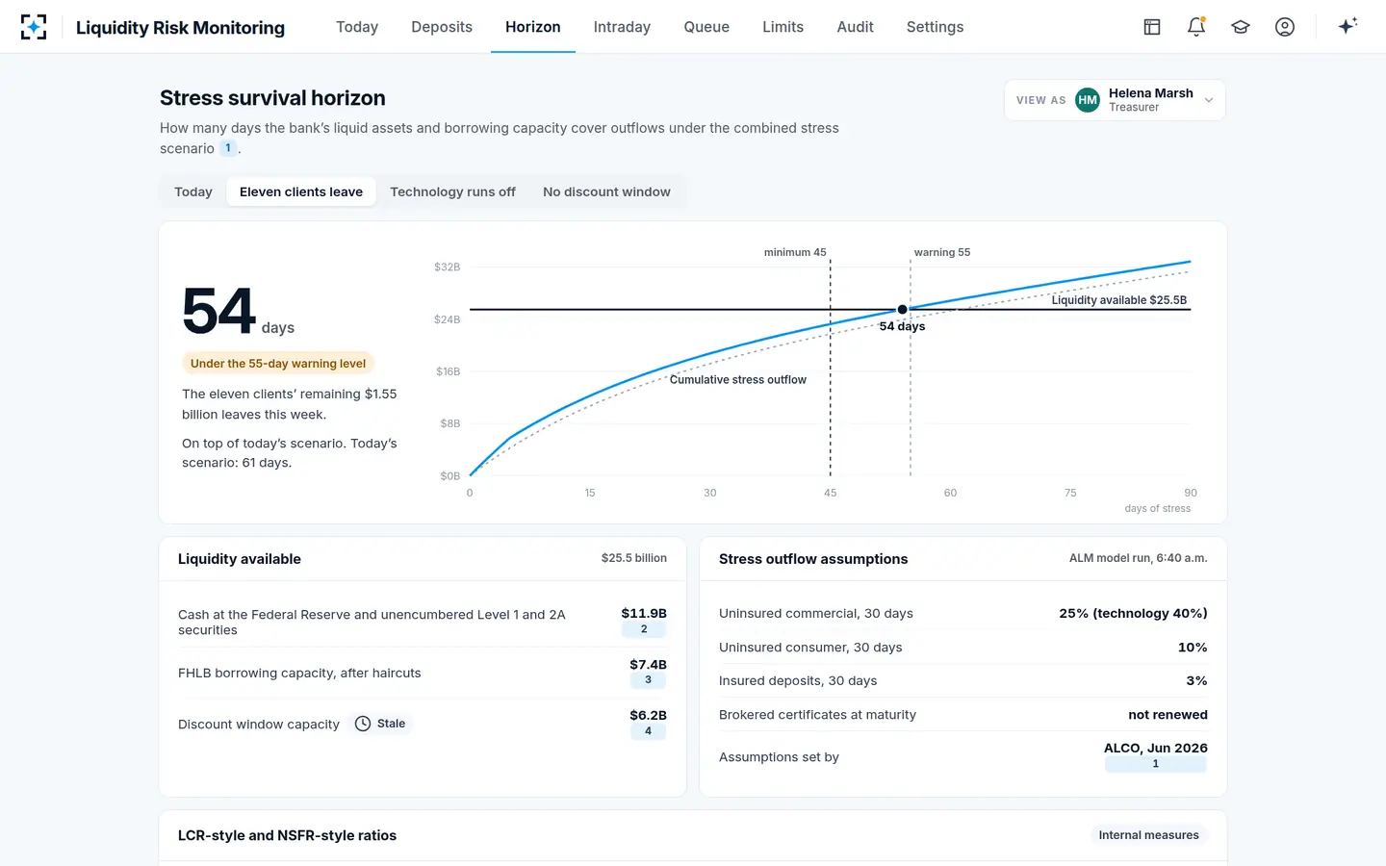Open source badge 4 under $6.2B
The width and height of the screenshot is (1386, 866).
648,731
